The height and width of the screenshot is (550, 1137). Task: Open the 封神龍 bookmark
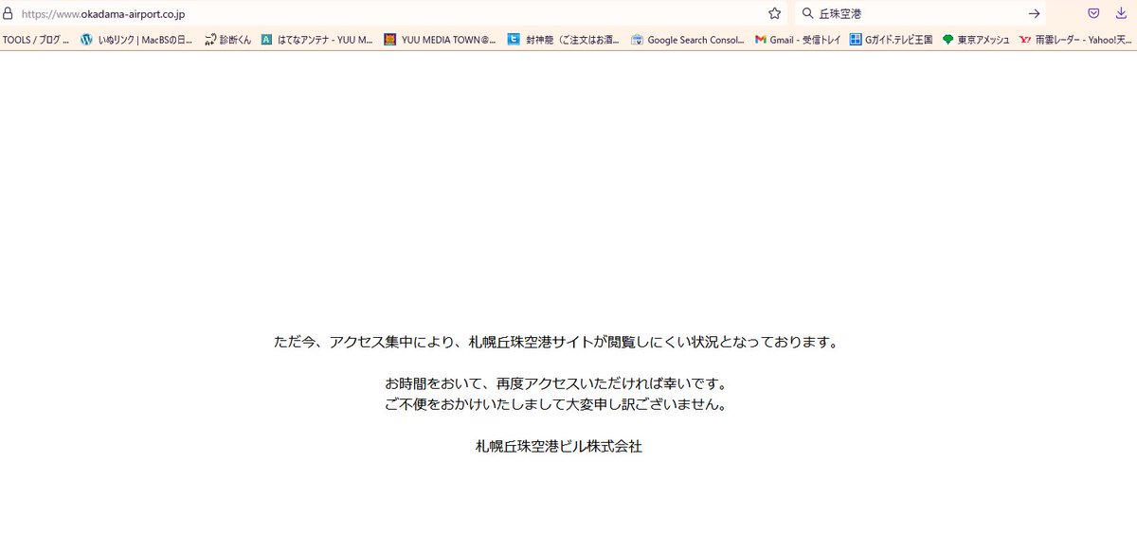point(563,40)
